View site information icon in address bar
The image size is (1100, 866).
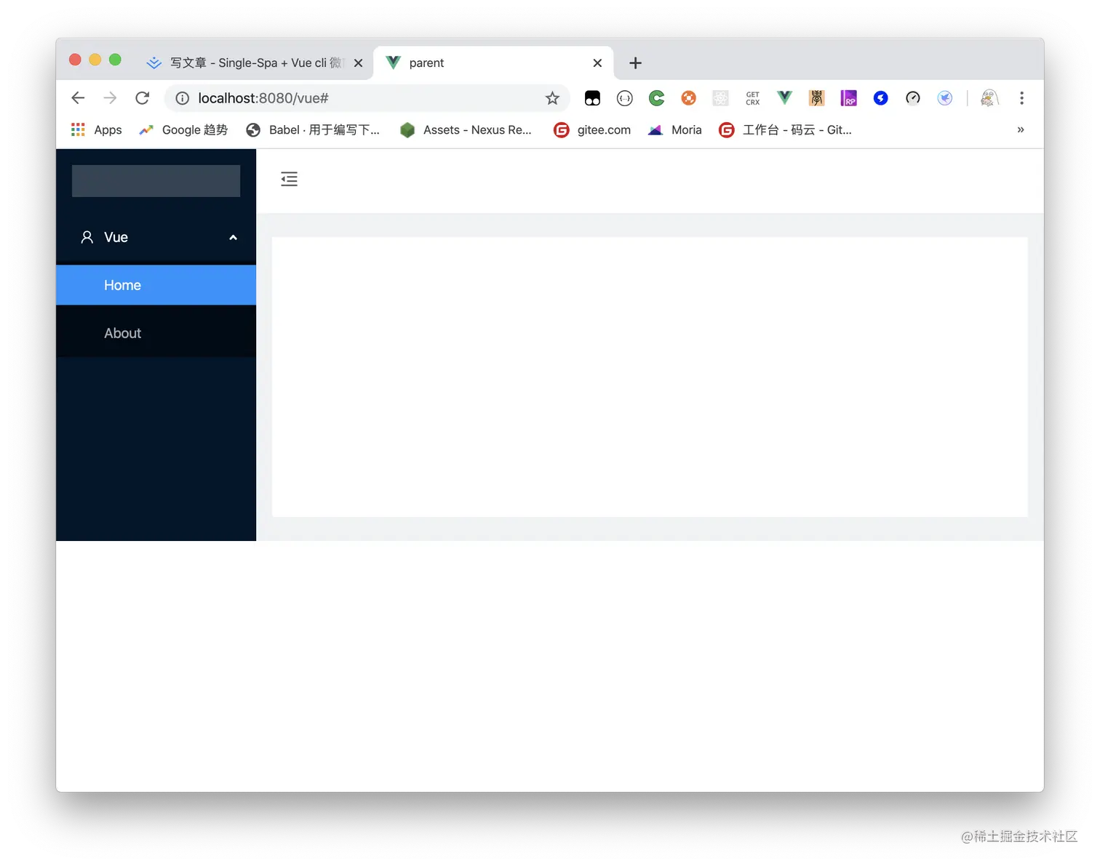[x=182, y=98]
